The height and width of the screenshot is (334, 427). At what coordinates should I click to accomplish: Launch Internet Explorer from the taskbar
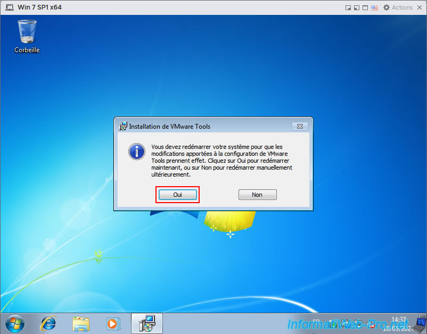(48, 323)
